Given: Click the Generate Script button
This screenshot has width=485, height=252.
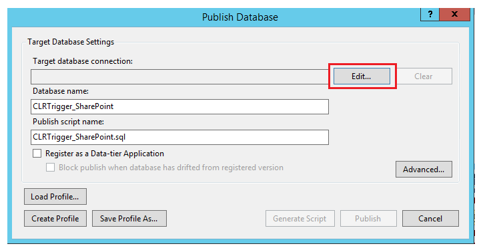Looking at the screenshot, I should tap(300, 218).
